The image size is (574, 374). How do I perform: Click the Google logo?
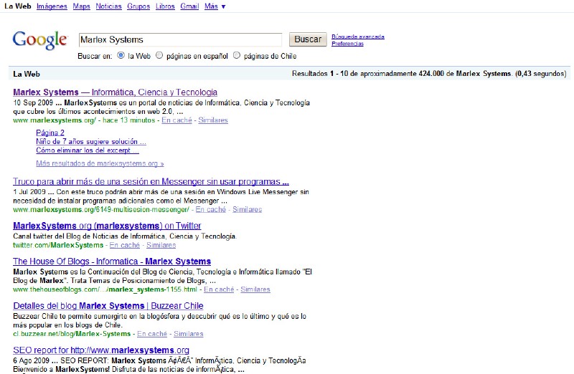(40, 40)
